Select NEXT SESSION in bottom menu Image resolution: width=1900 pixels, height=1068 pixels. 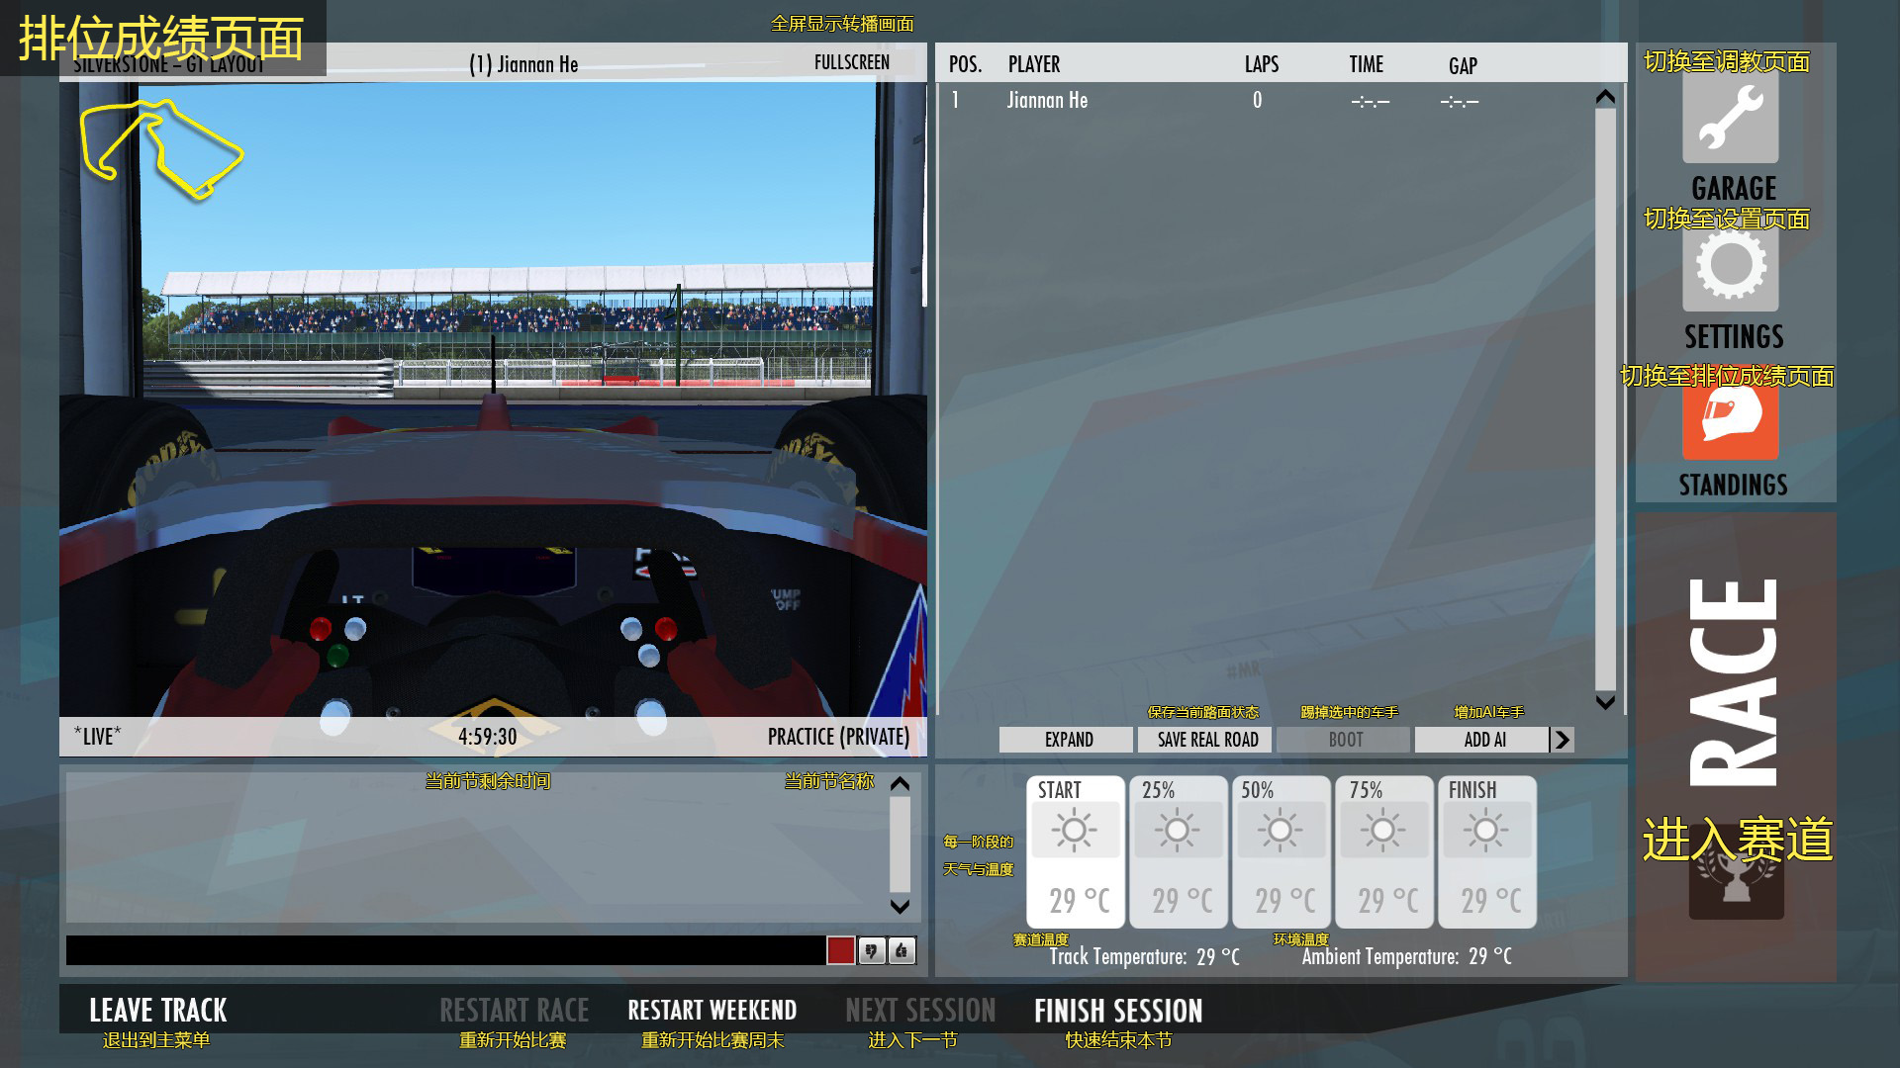pos(920,1011)
